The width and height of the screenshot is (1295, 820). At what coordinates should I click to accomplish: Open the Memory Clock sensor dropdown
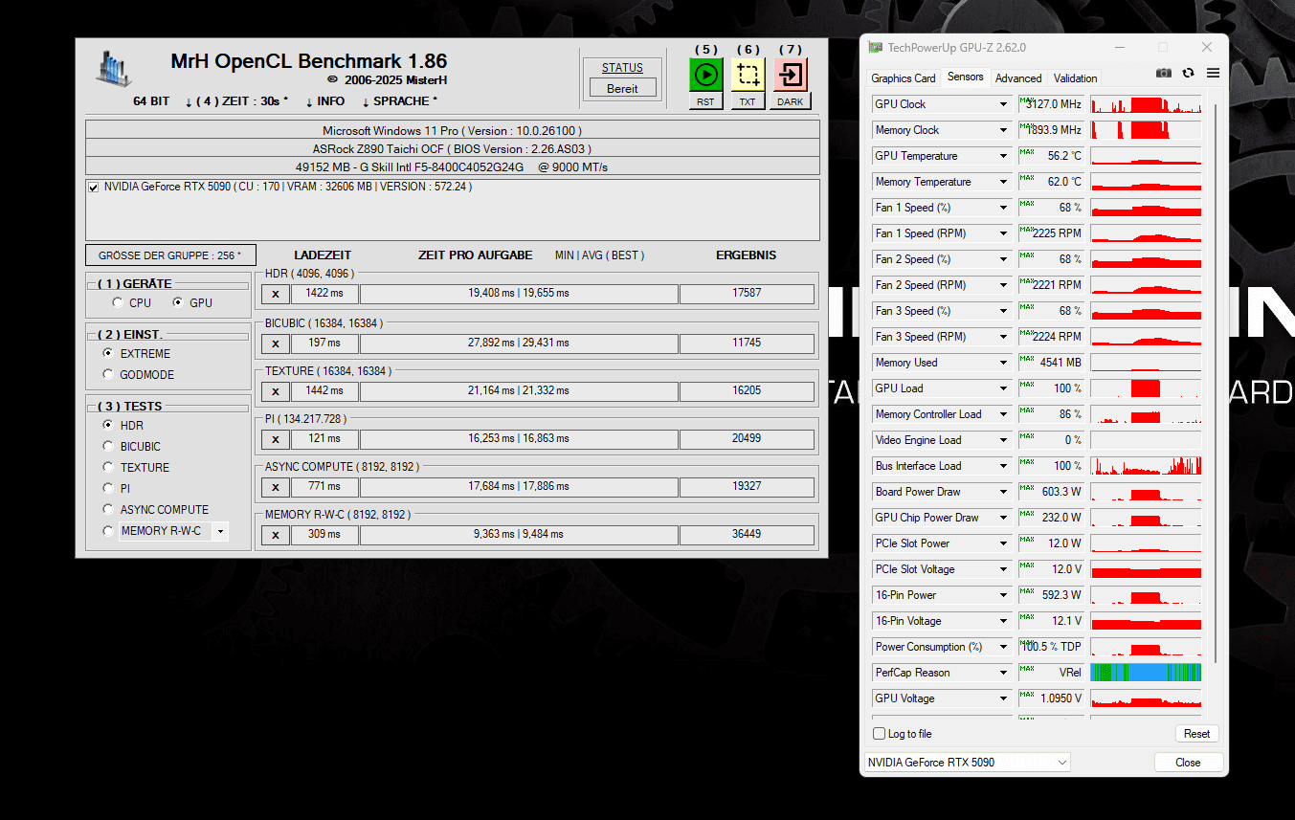[1004, 130]
